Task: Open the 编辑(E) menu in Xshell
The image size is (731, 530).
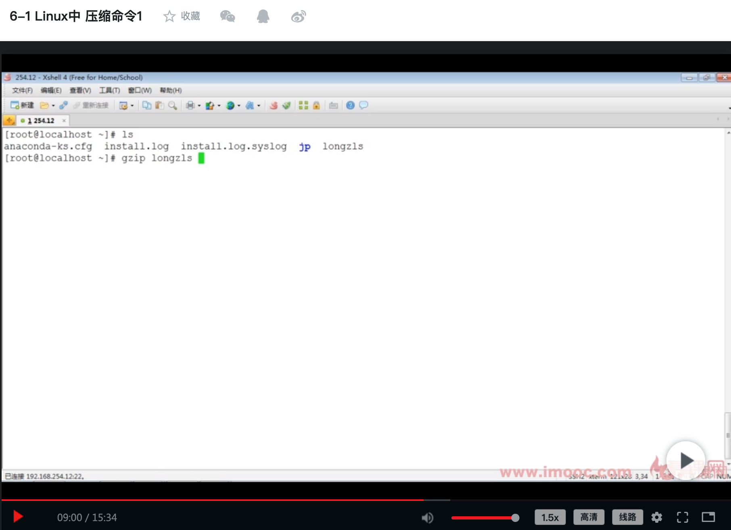Action: coord(51,90)
